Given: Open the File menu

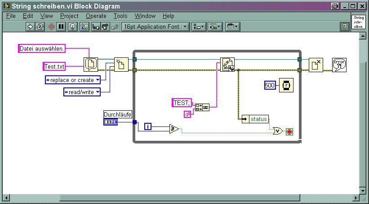Looking at the screenshot, I should [11, 16].
